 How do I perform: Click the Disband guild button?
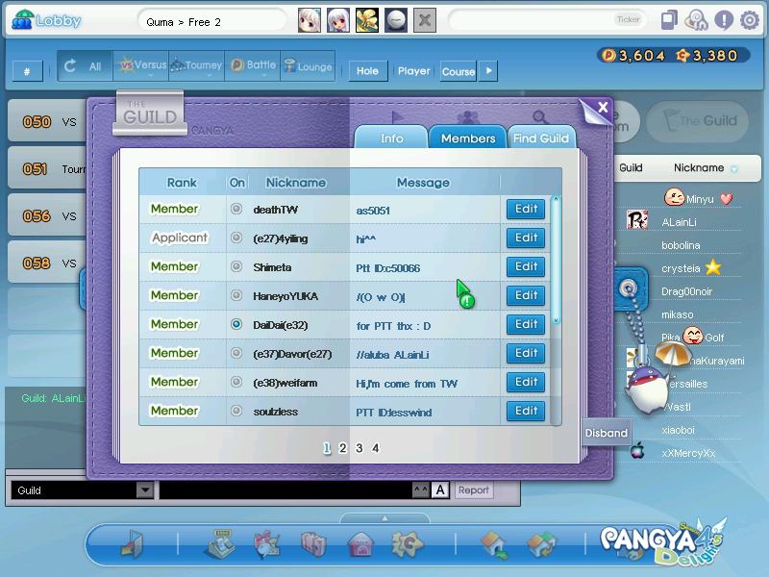click(x=607, y=433)
